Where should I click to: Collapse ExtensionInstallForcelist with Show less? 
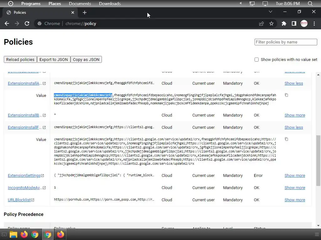click(x=293, y=127)
